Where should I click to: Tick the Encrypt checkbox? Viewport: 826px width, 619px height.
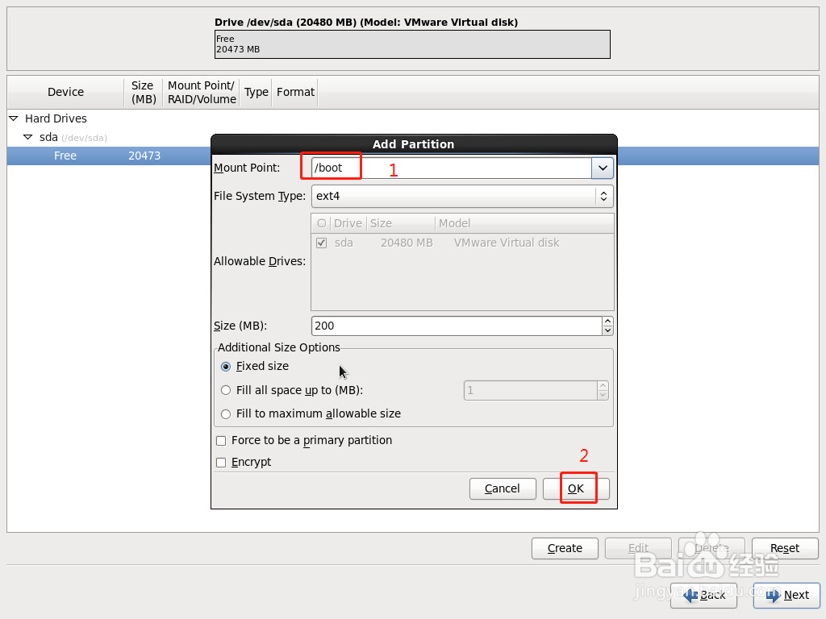221,462
